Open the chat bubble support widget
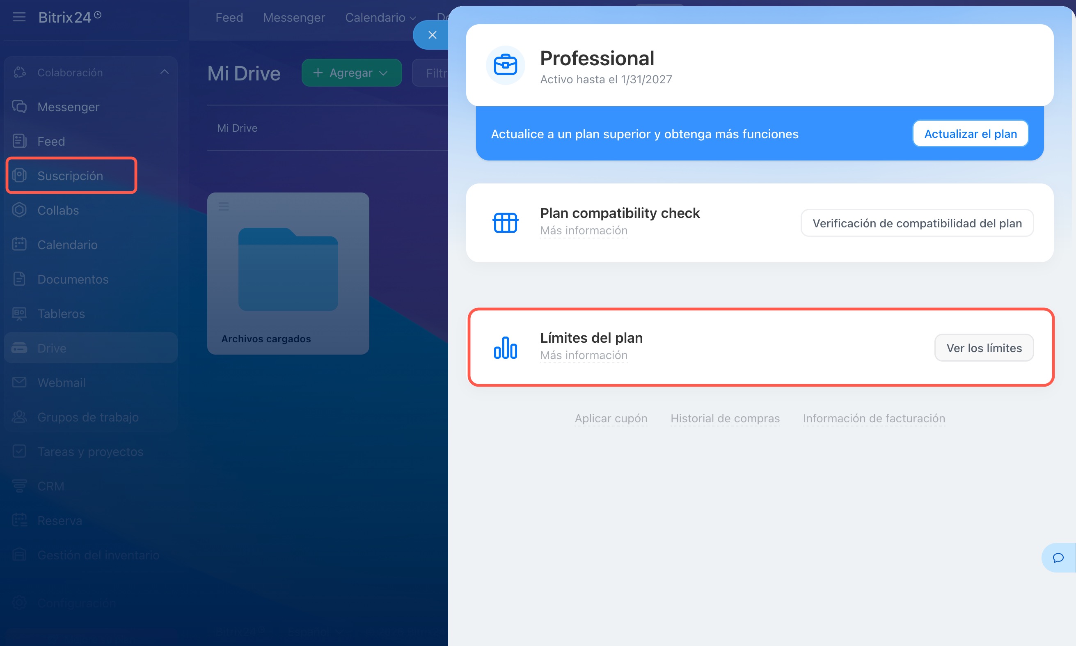1076x646 pixels. (x=1058, y=558)
